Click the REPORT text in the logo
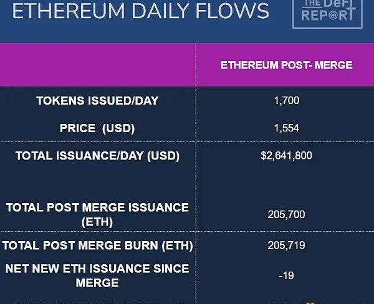This screenshot has height=304, width=374. (x=328, y=15)
